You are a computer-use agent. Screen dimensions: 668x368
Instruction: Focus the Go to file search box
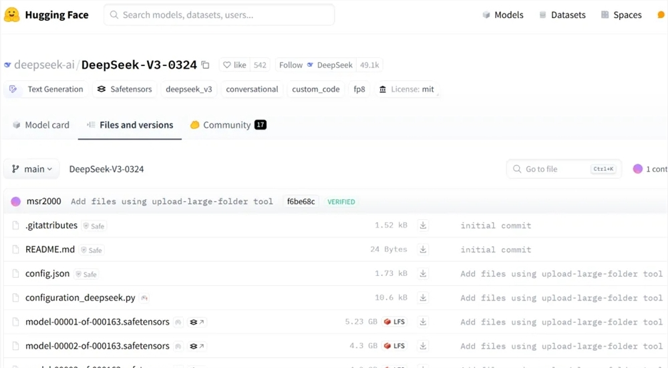pyautogui.click(x=564, y=169)
